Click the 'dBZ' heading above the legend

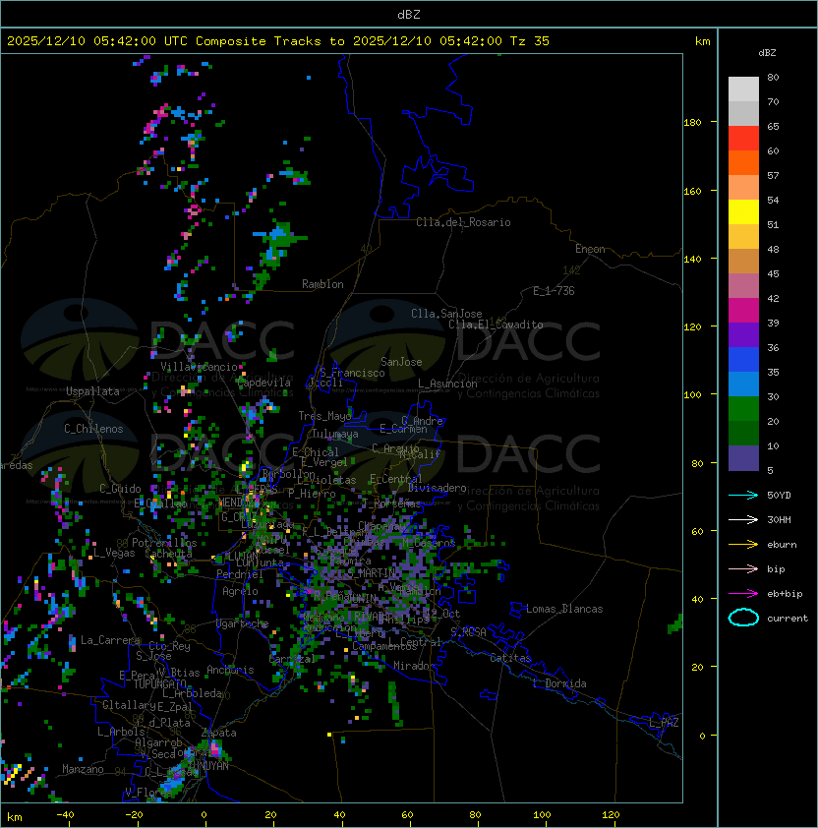767,53
